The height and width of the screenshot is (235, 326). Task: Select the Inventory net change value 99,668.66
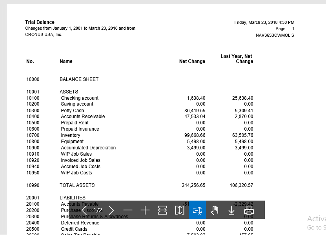(x=195, y=135)
